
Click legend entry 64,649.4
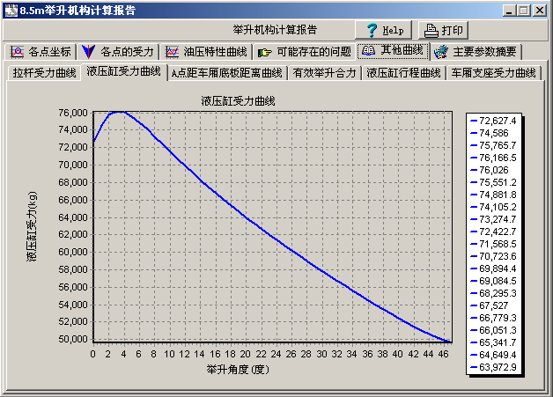point(493,356)
